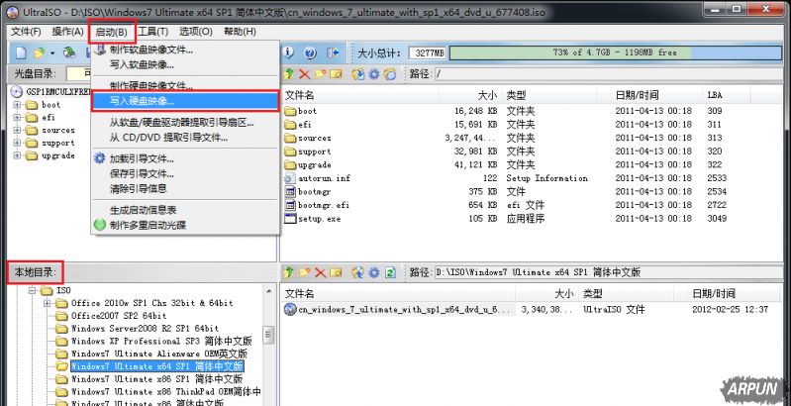The image size is (791, 406).
Task: Click the up-folder icon in the image pane toolbar
Action: [x=288, y=74]
